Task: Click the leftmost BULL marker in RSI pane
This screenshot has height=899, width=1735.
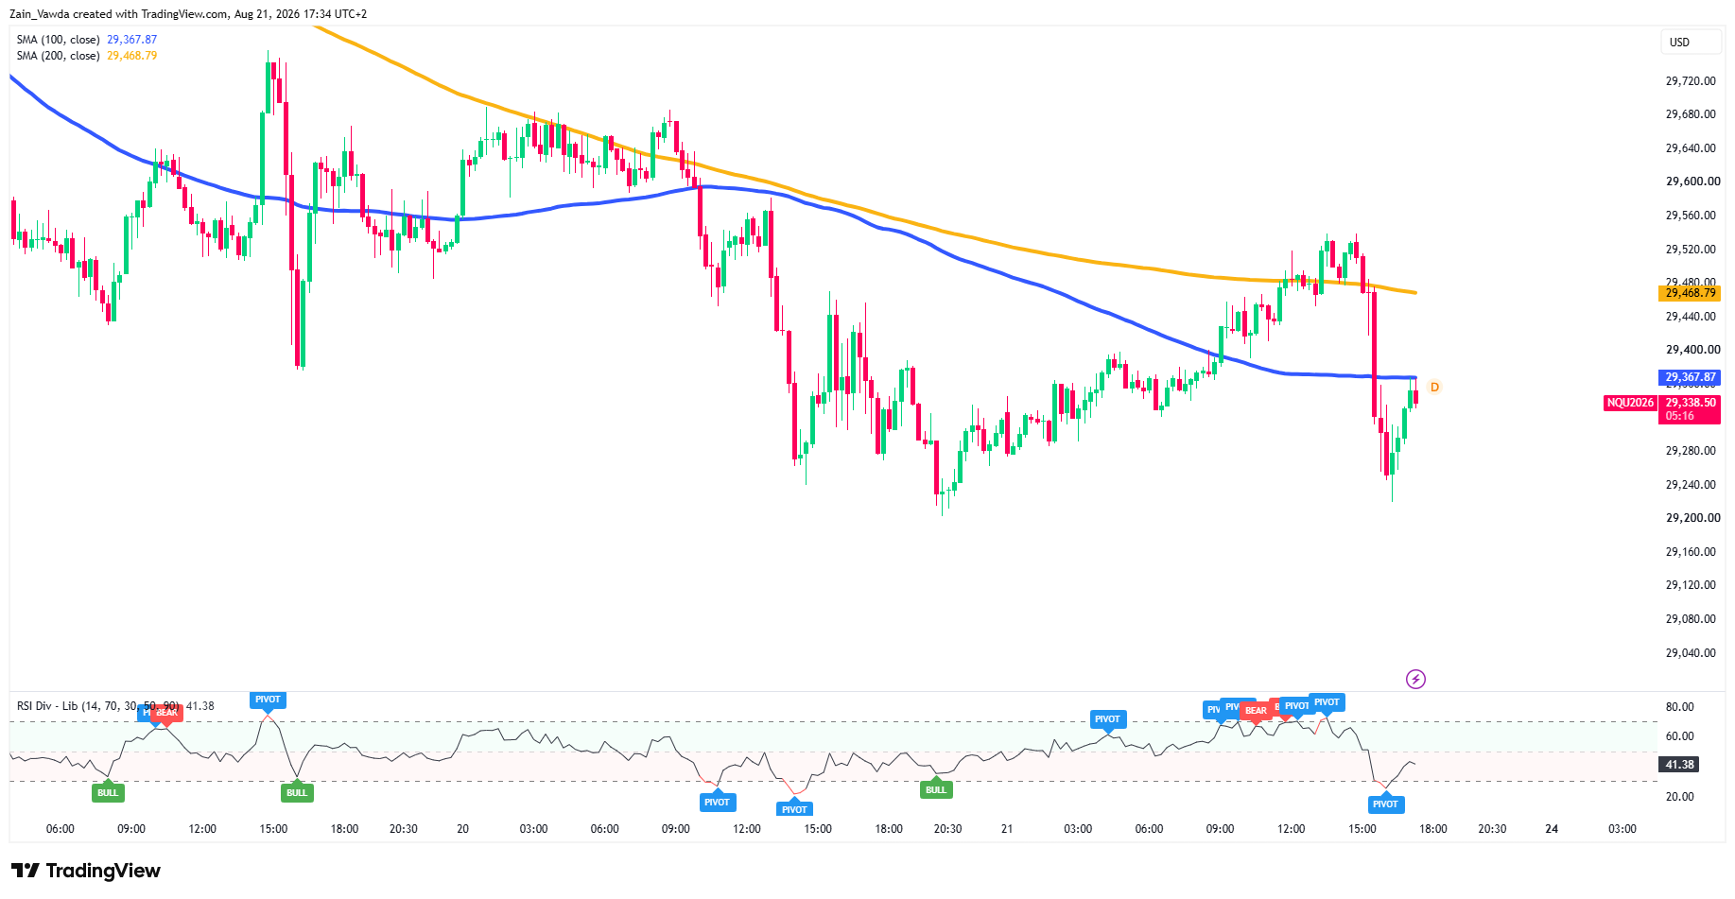Action: point(108,792)
